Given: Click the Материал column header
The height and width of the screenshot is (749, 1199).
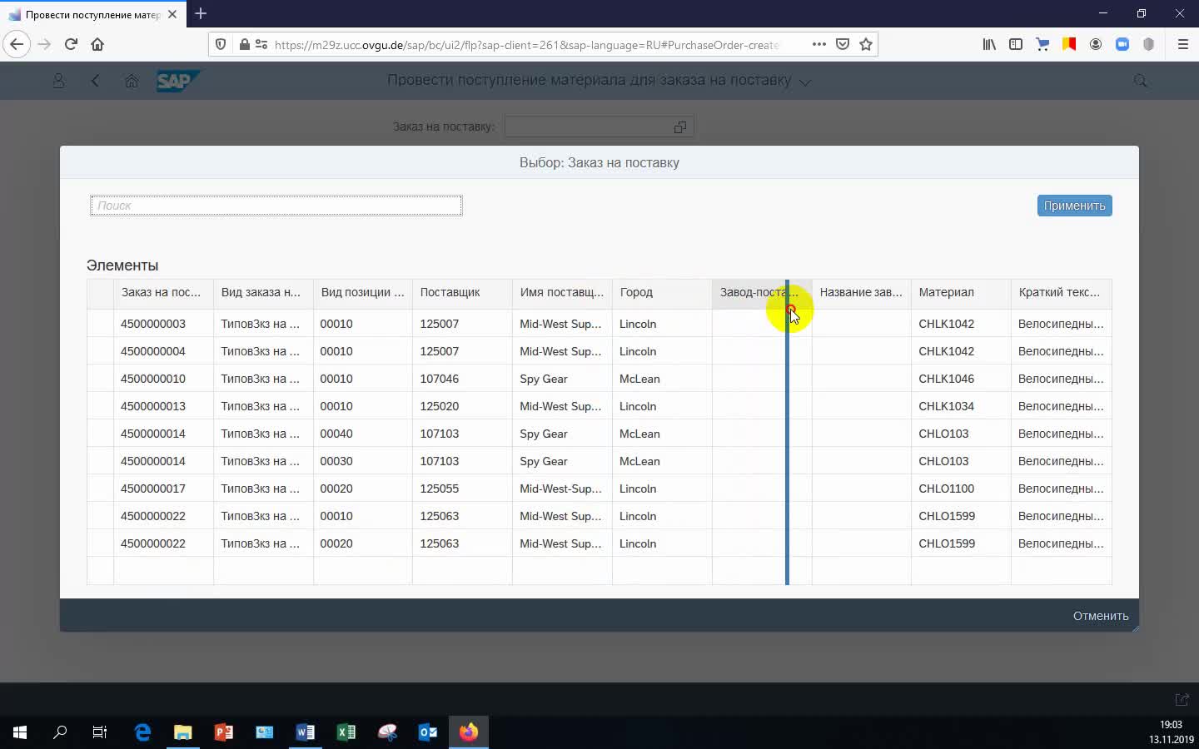Looking at the screenshot, I should [960, 293].
